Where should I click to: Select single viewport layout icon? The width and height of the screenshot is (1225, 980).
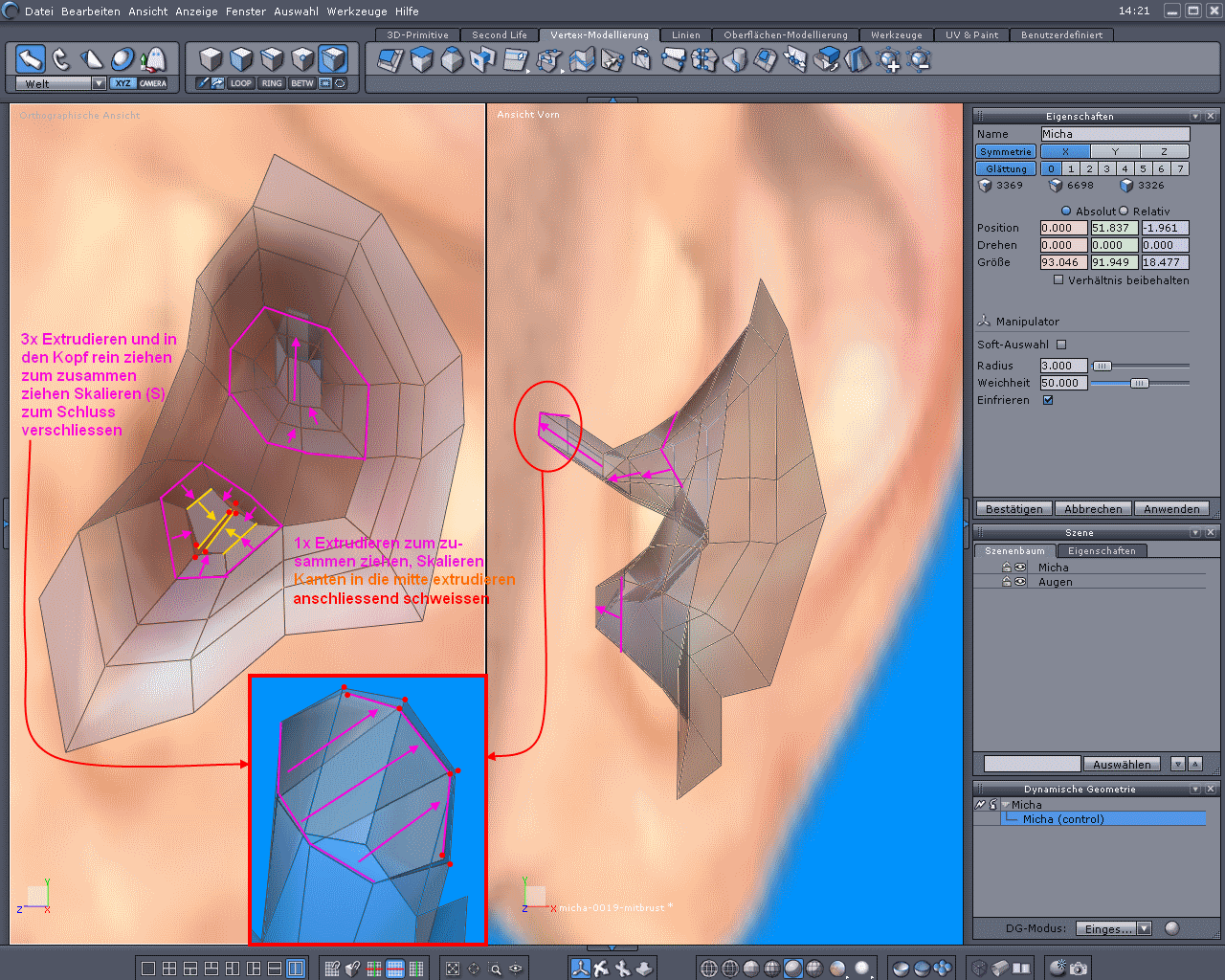[148, 969]
